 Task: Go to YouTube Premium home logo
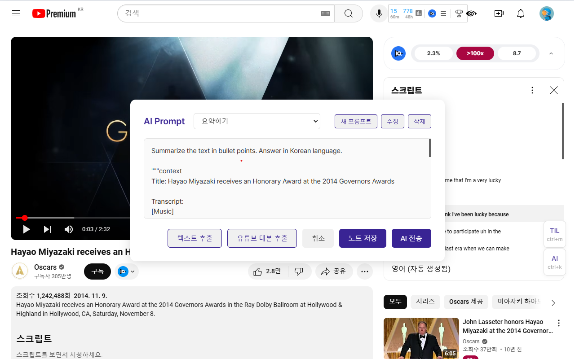54,13
